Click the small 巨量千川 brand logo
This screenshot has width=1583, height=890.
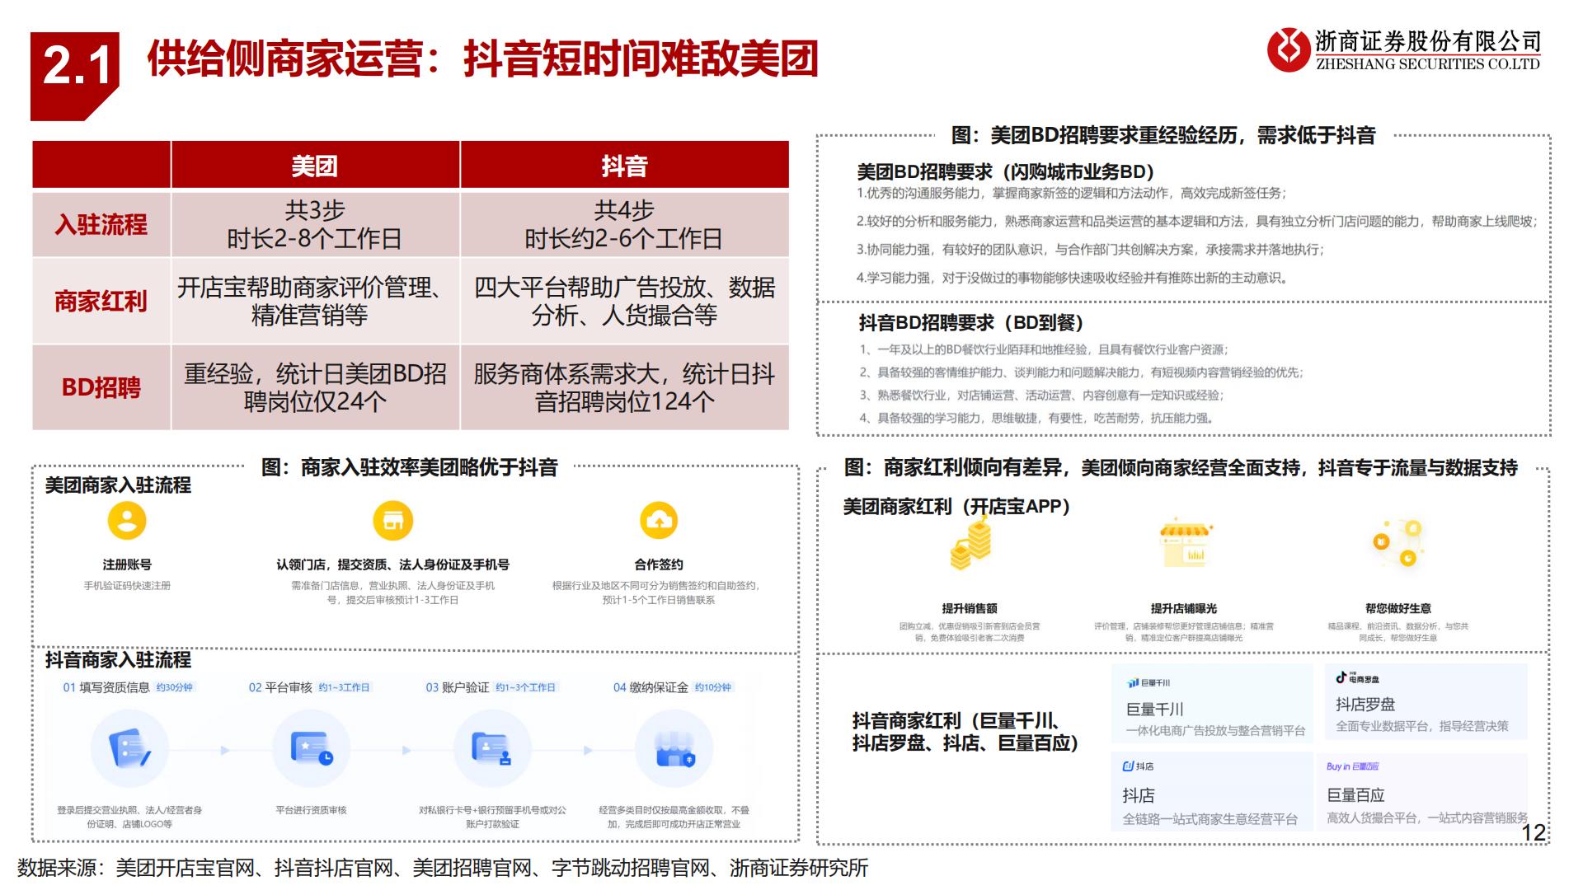1148,682
